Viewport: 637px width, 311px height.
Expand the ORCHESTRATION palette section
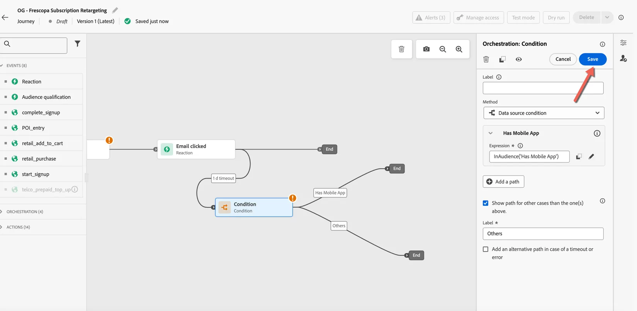pos(2,212)
